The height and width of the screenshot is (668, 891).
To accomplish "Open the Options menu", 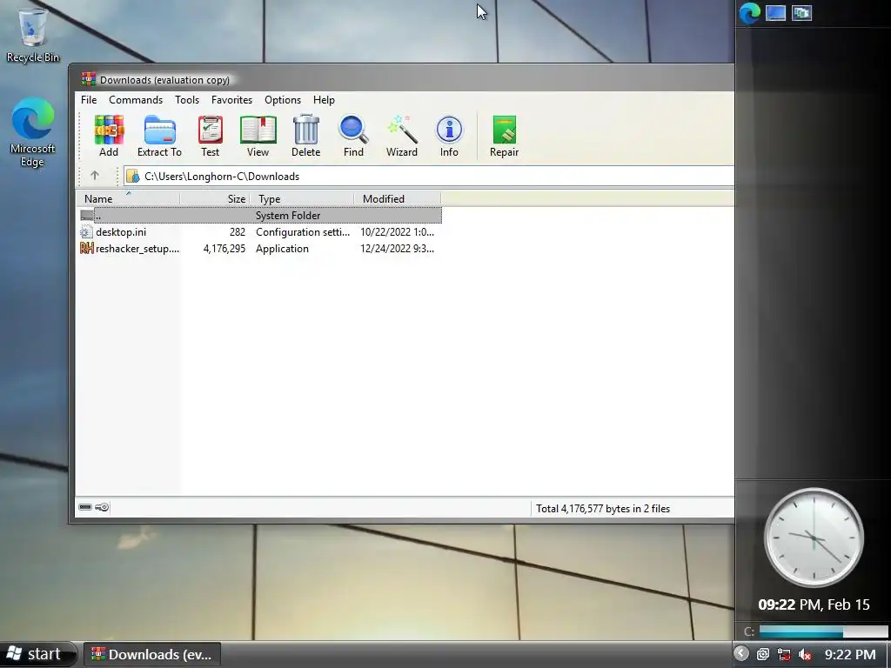I will tap(283, 100).
